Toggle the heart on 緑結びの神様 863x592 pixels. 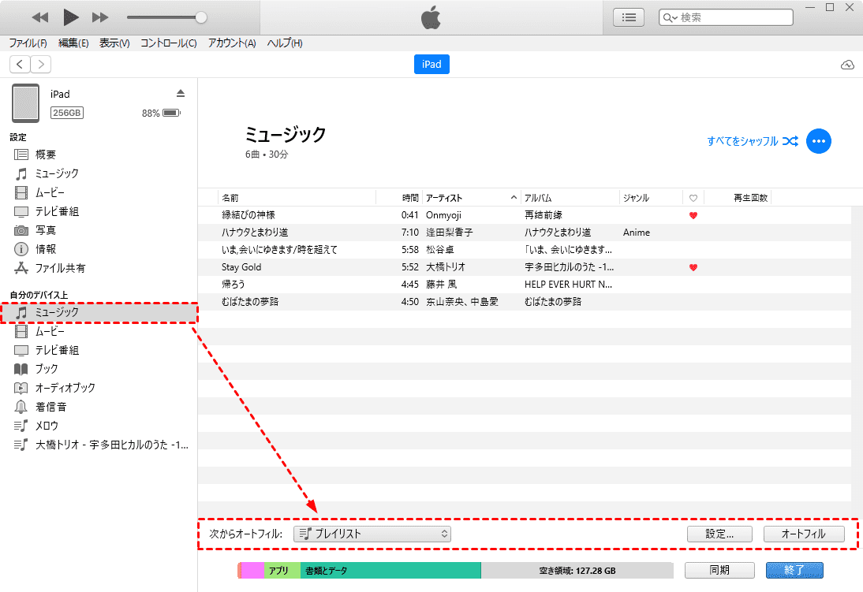click(693, 215)
